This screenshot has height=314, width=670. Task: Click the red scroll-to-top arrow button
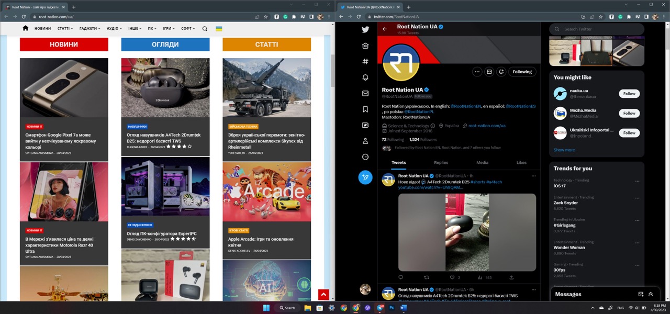tap(323, 295)
